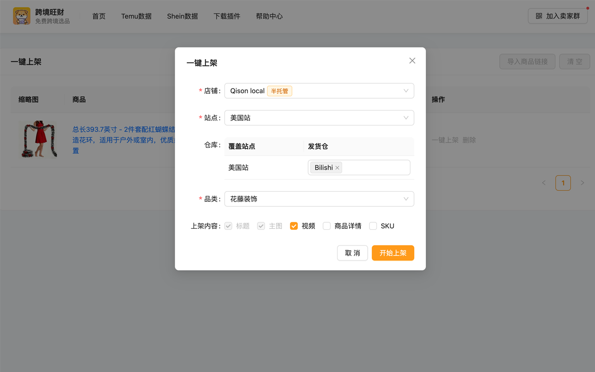Click the 跨境旺财 dog logo icon
Viewport: 595px width, 372px height.
(21, 16)
